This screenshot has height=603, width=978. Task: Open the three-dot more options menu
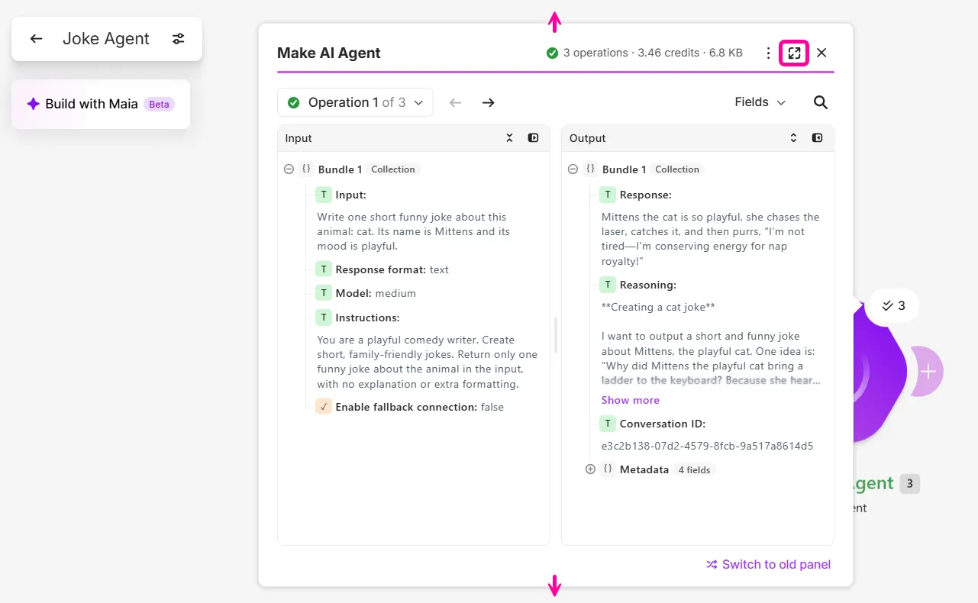[768, 53]
